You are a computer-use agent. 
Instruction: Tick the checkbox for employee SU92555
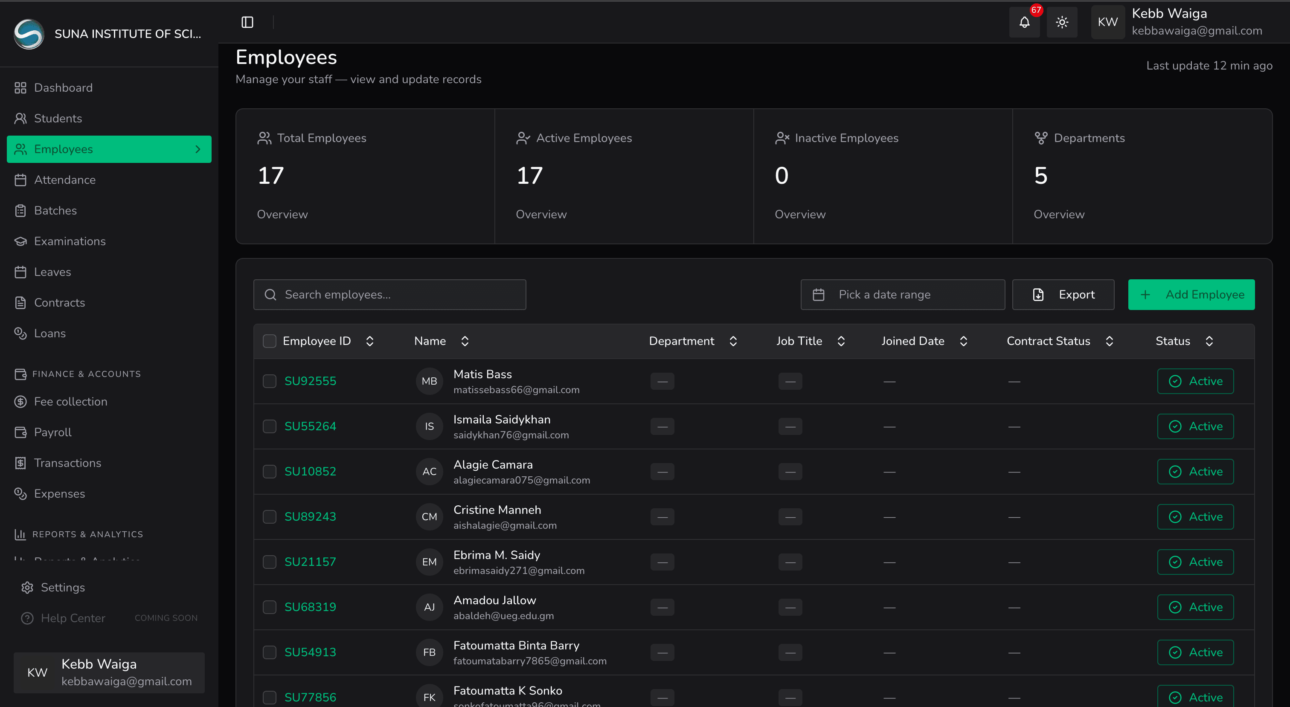pos(270,381)
